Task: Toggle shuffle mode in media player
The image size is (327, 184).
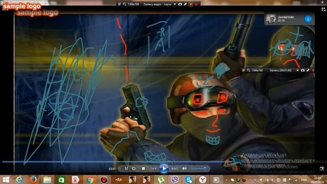Action: click(126, 168)
